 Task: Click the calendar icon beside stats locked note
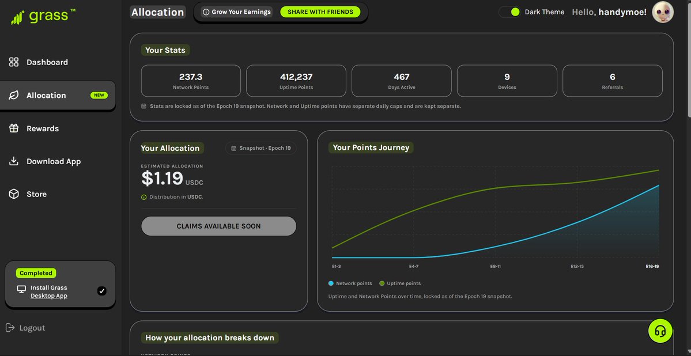144,106
